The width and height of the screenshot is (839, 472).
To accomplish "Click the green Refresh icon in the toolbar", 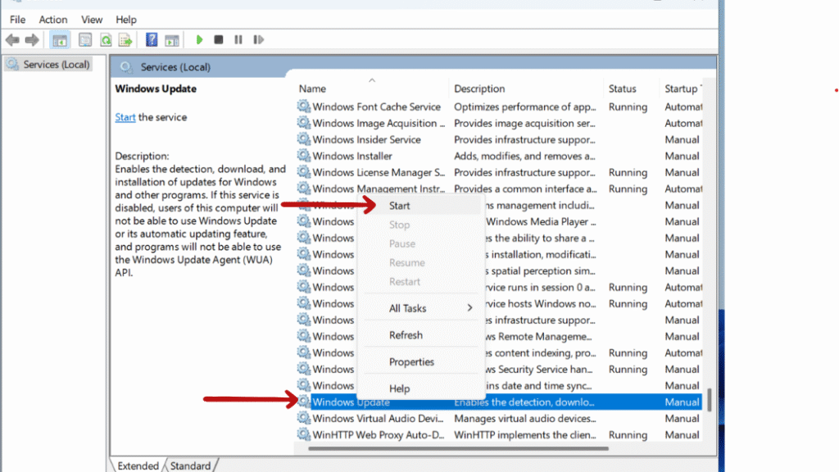I will coord(106,39).
